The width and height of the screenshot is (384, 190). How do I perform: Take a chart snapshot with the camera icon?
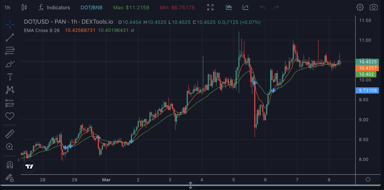point(373,7)
